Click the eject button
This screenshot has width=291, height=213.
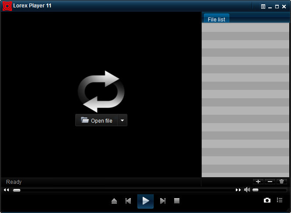coord(114,201)
